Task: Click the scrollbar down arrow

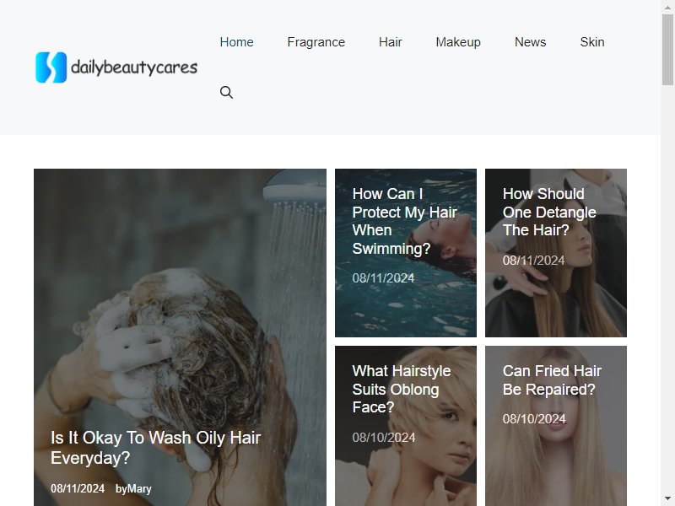Action: point(667,499)
